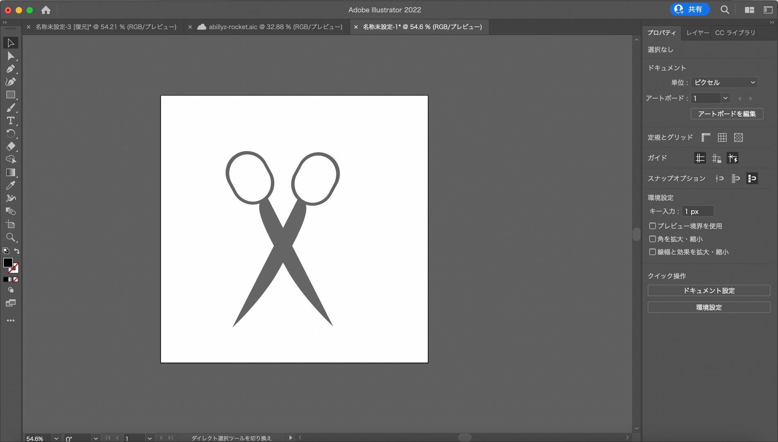The height and width of the screenshot is (442, 778).
Task: Click the アートボードを編集 button
Action: (726, 114)
